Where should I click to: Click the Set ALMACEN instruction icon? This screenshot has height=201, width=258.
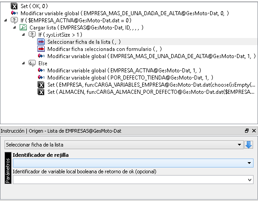(41, 92)
